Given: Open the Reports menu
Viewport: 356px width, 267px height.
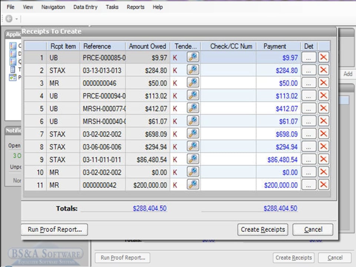Looking at the screenshot, I should point(135,7).
